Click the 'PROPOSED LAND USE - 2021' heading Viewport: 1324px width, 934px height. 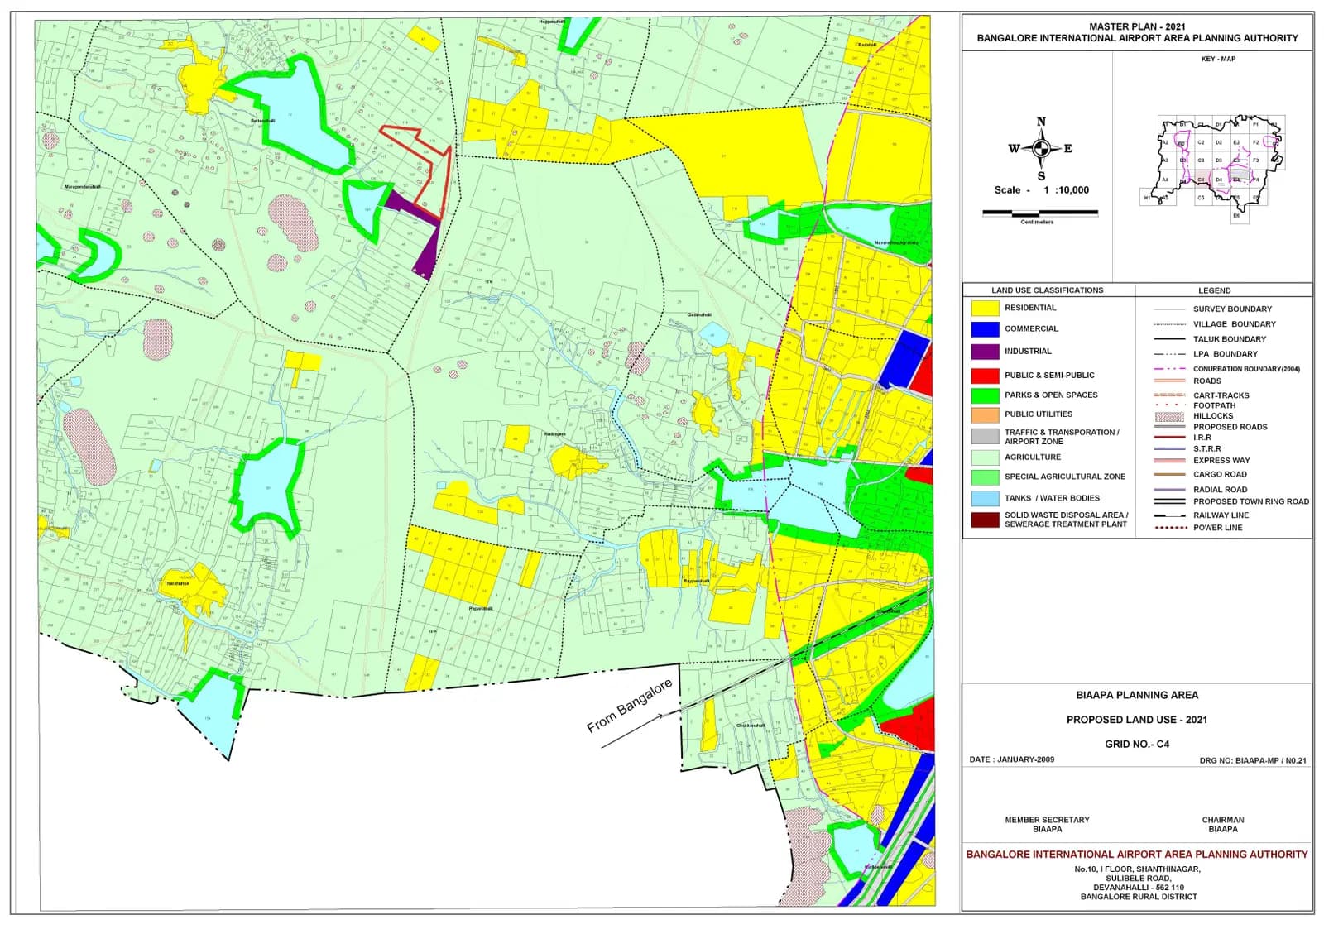1136,720
